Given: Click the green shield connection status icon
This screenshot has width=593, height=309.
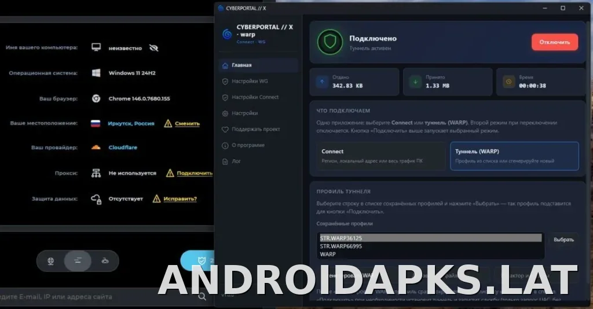Looking at the screenshot, I should [x=330, y=42].
